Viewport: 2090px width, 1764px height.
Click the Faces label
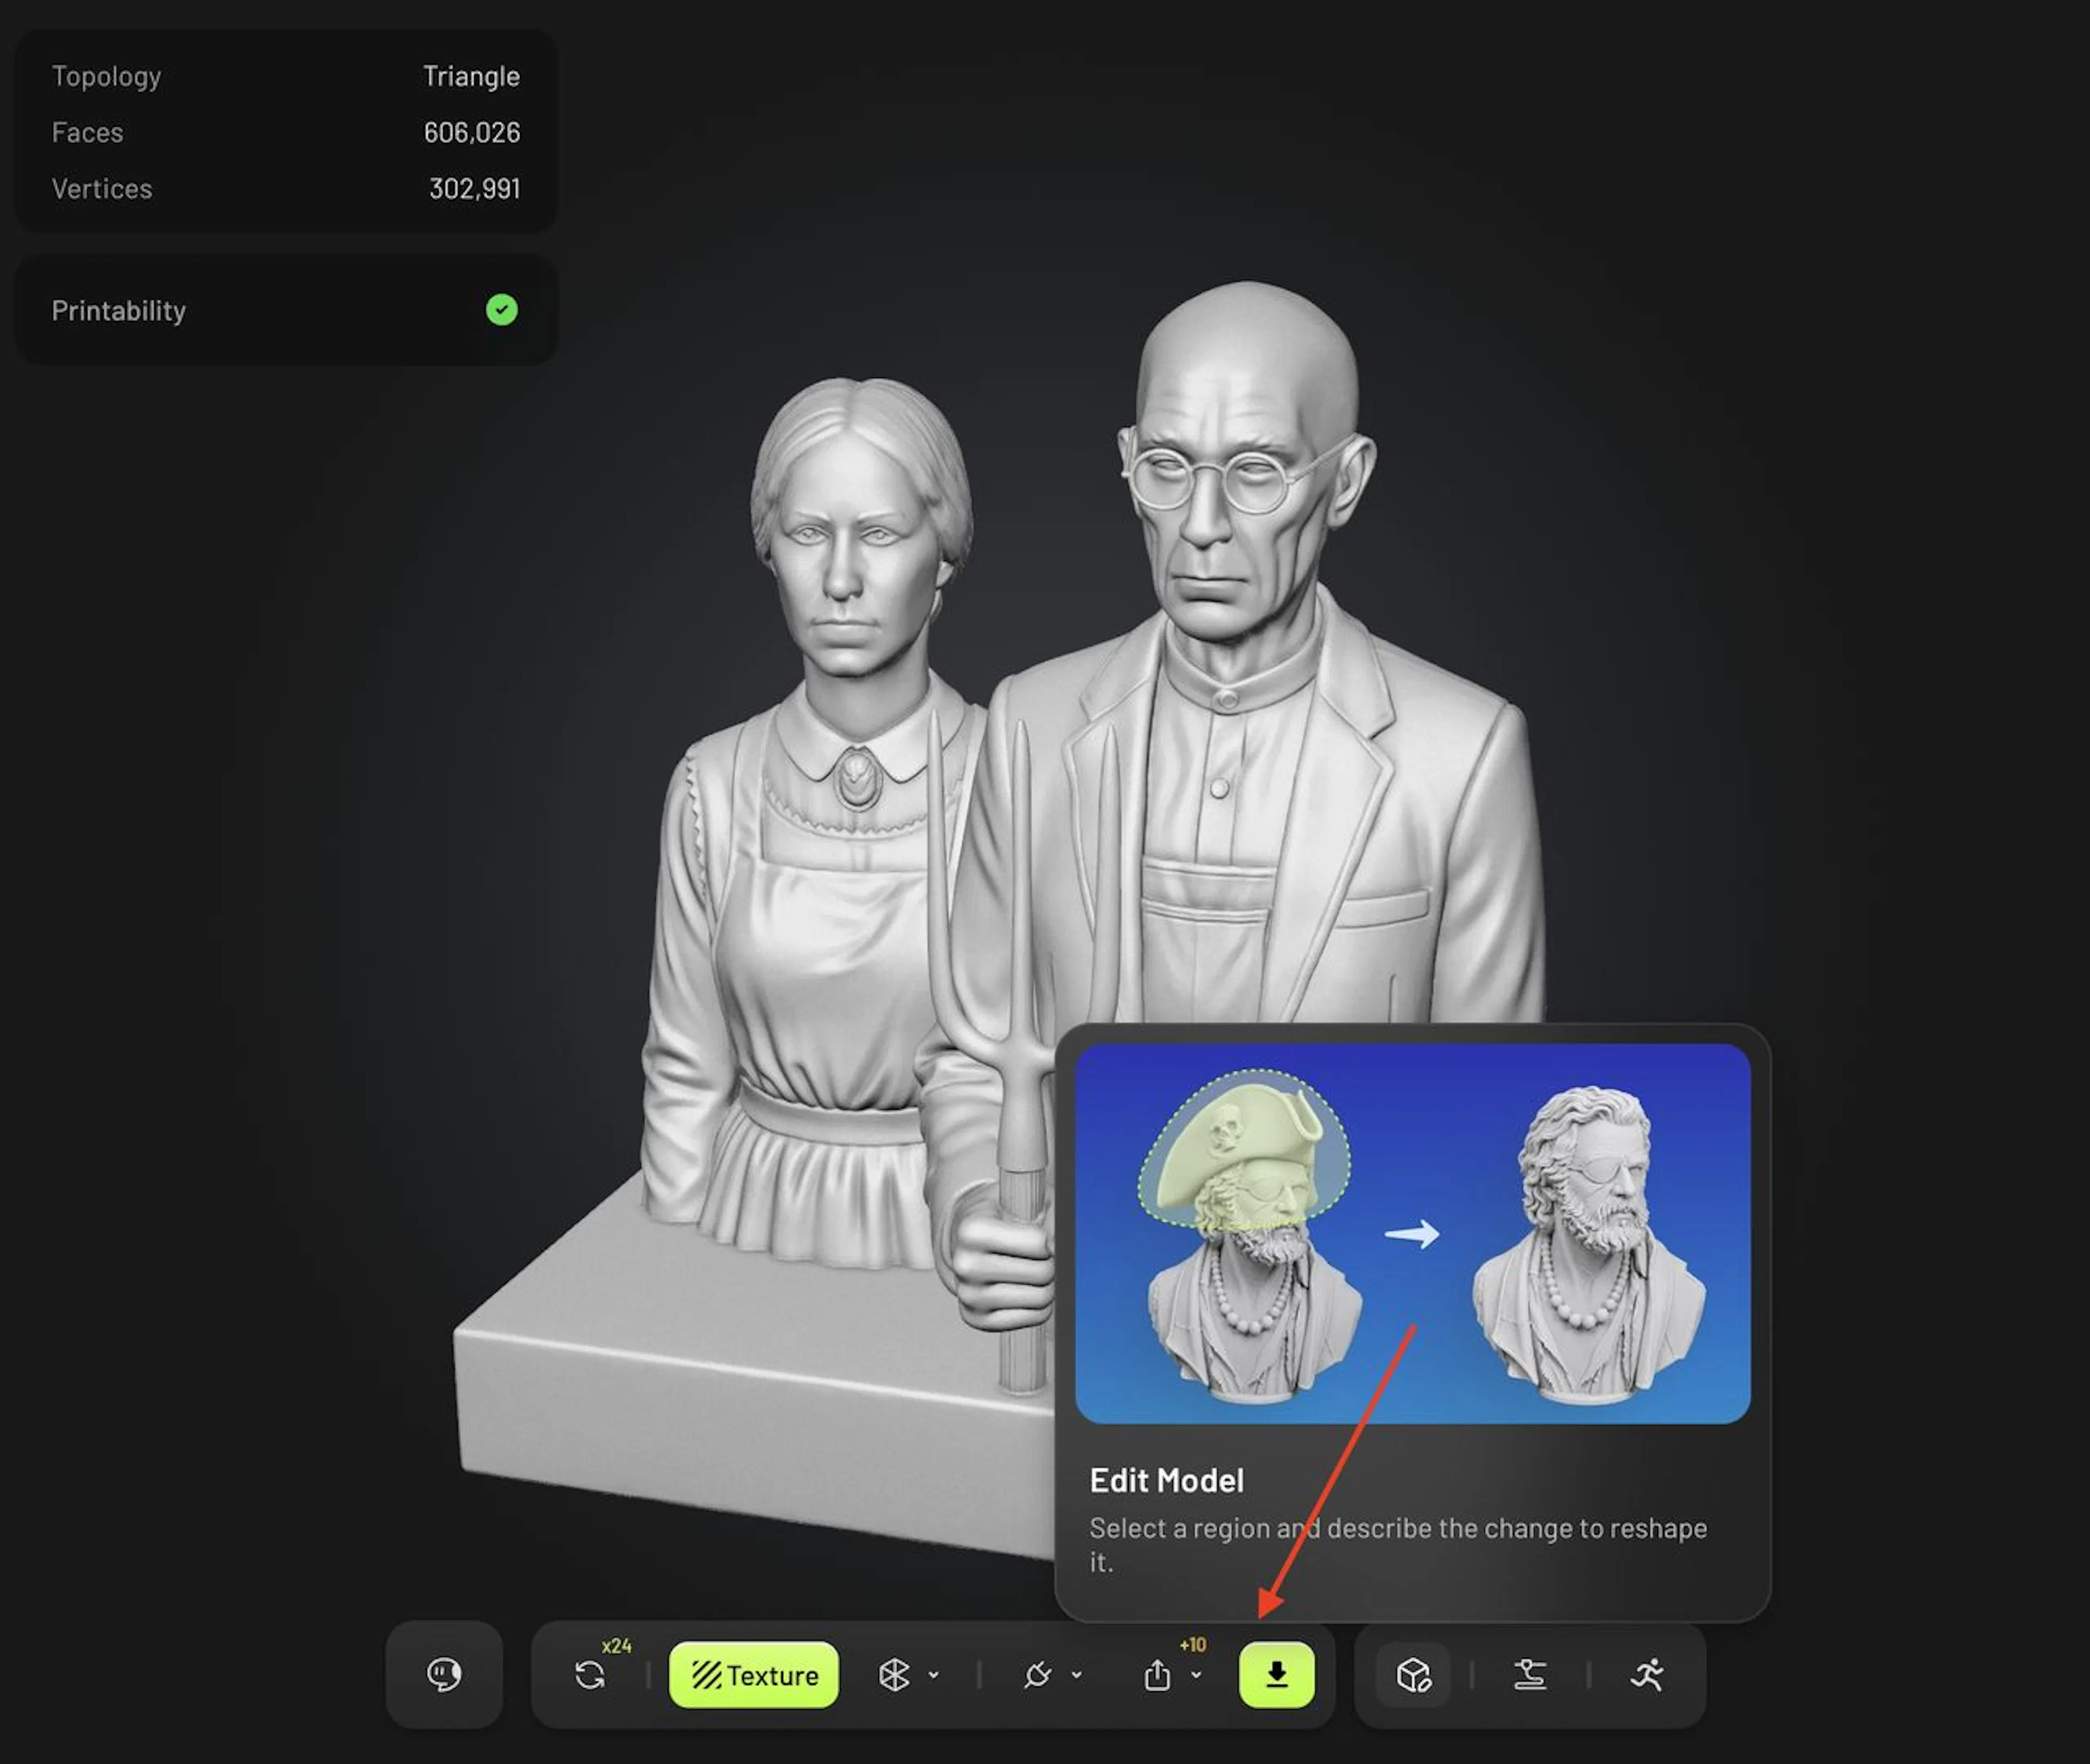coord(87,132)
